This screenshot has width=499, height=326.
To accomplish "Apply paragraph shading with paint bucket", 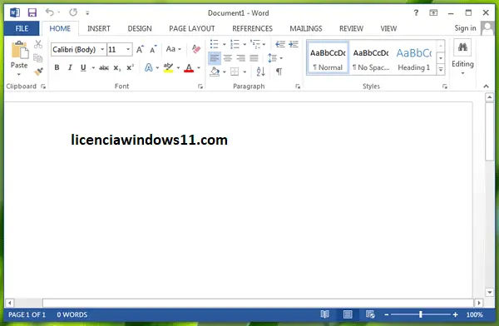I will tap(215, 72).
